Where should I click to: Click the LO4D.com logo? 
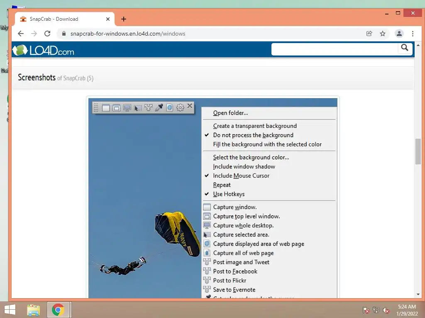click(43, 50)
